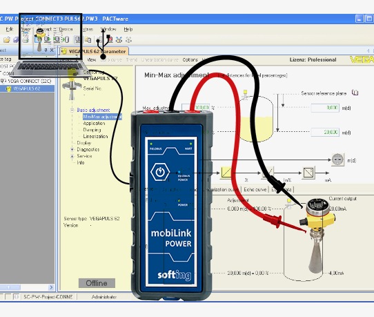Select Application in the navigation tree
The image size is (374, 317).
(94, 123)
